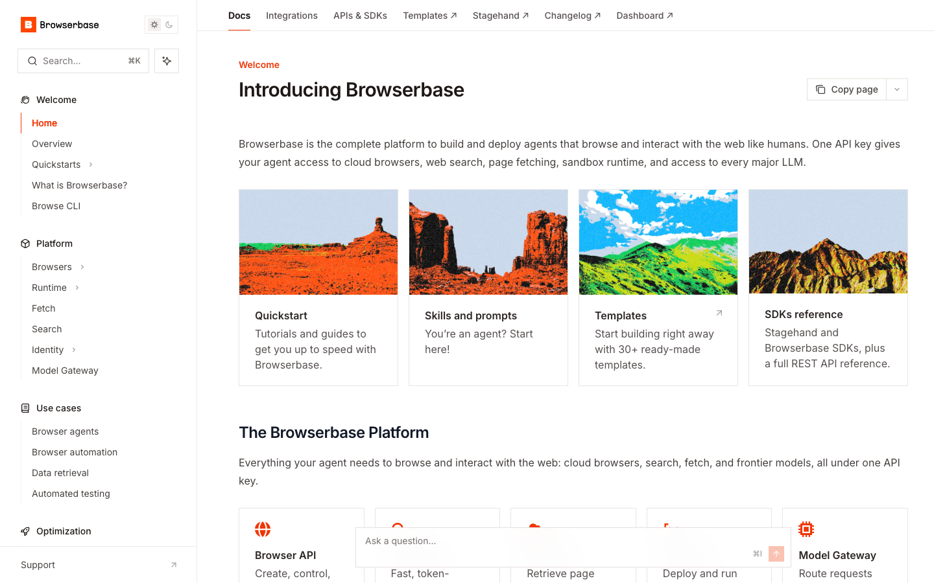This screenshot has width=934, height=583.
Task: Click the Optimization section header
Action: click(x=64, y=531)
